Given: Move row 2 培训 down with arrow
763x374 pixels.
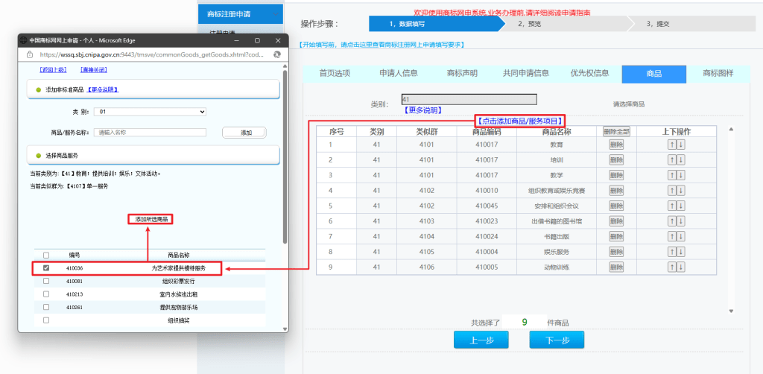Looking at the screenshot, I should click(681, 160).
